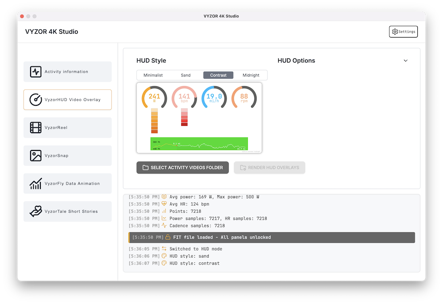The image size is (443, 304).
Task: Click the VyzorHUD gauge icon
Action: (x=35, y=100)
